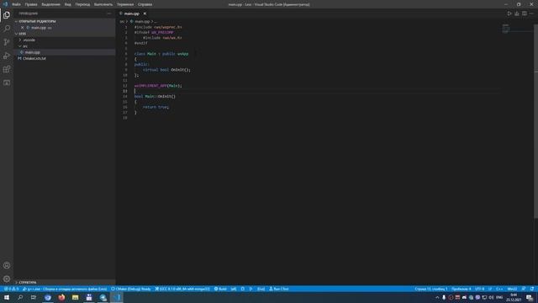
Task: Change indentation spaces setting in status bar
Action: click(x=462, y=289)
